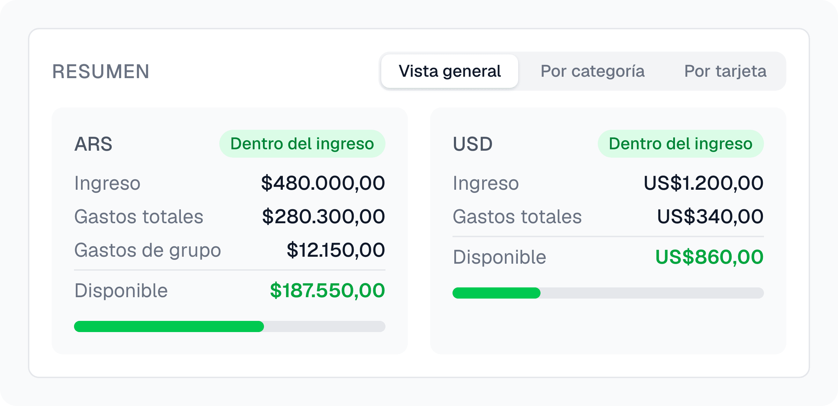Click the USD currency label
838x406 pixels.
point(472,144)
